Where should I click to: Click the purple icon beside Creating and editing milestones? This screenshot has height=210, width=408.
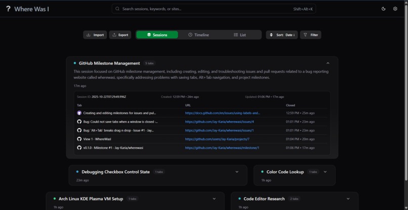point(79,113)
